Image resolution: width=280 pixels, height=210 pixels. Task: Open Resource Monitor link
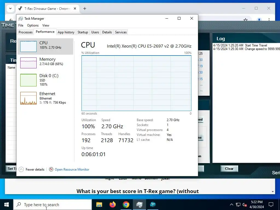pos(72,170)
